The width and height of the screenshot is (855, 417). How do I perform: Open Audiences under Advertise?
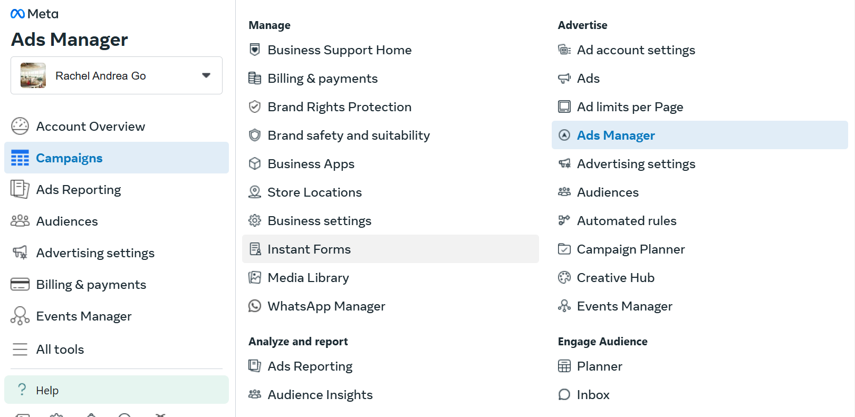tap(700, 192)
